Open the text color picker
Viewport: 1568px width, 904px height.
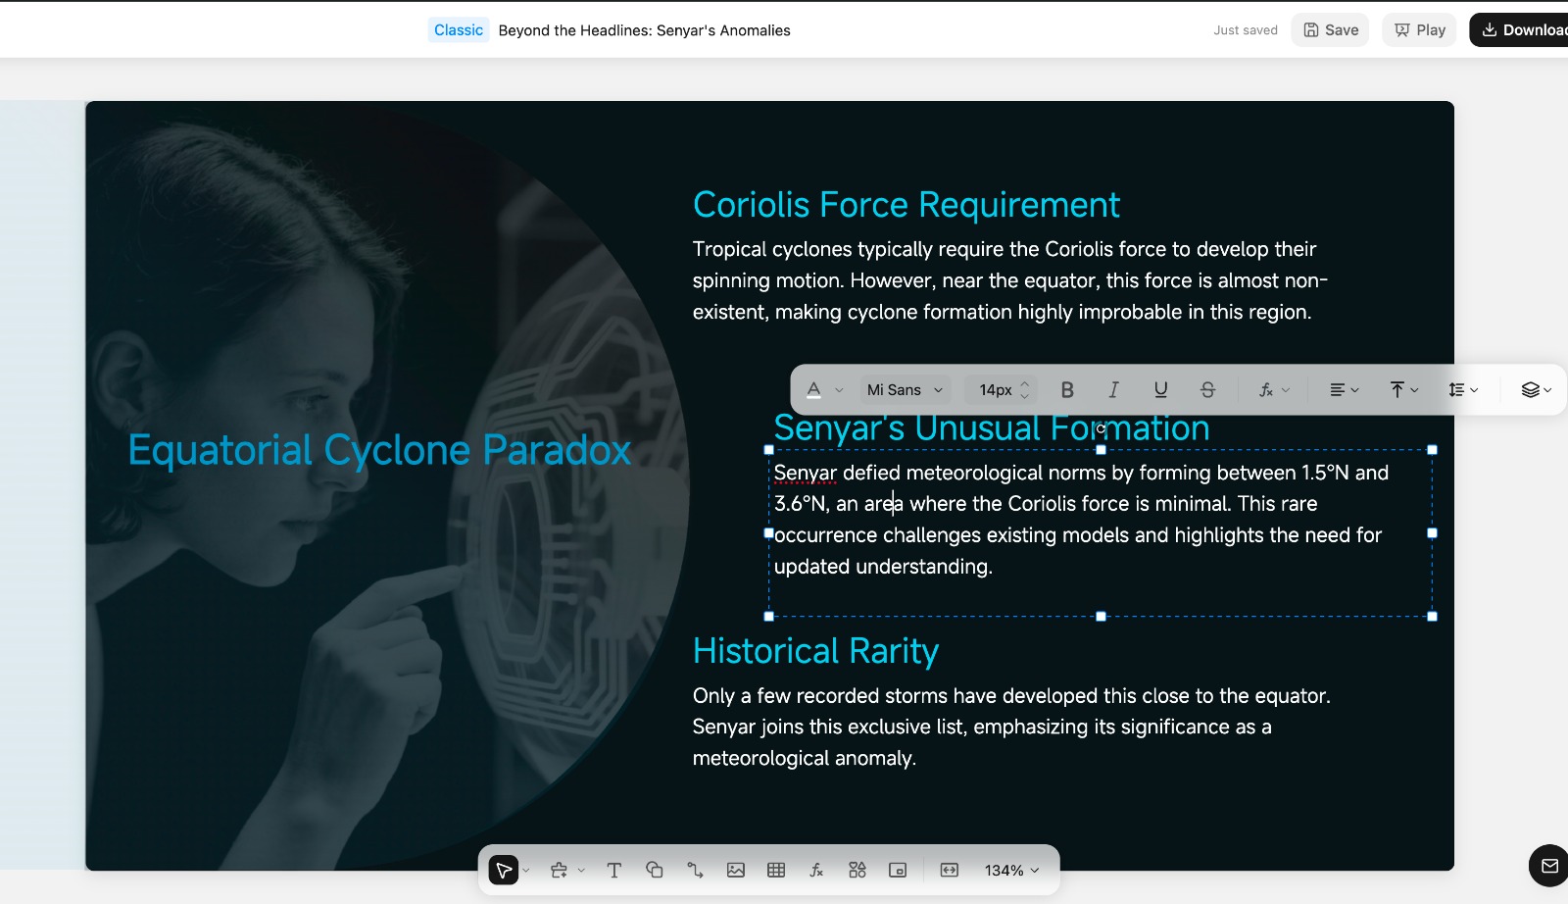(814, 390)
